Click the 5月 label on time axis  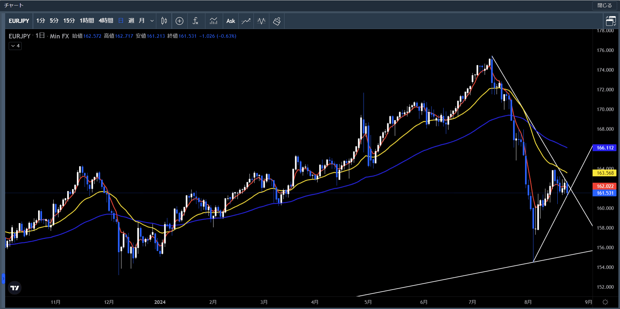pos(368,302)
